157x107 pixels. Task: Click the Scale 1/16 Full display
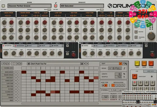[x=115, y=68]
